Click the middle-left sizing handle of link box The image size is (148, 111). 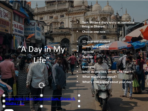pos(4,101)
